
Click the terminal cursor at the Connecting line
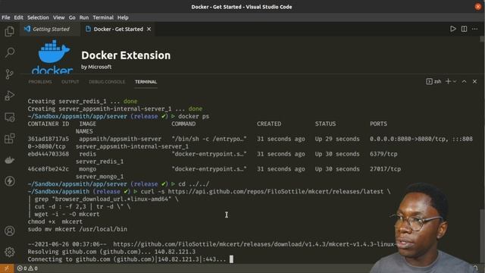(x=231, y=259)
